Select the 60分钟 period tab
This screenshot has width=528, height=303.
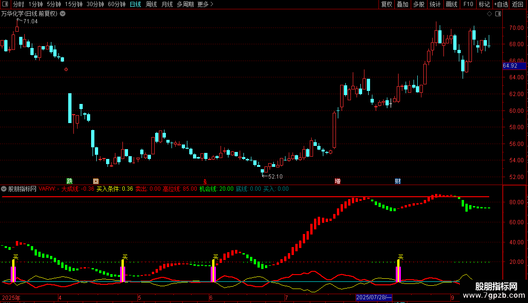116,4
